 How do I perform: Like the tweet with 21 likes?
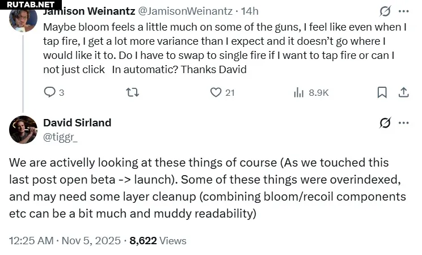click(x=216, y=92)
